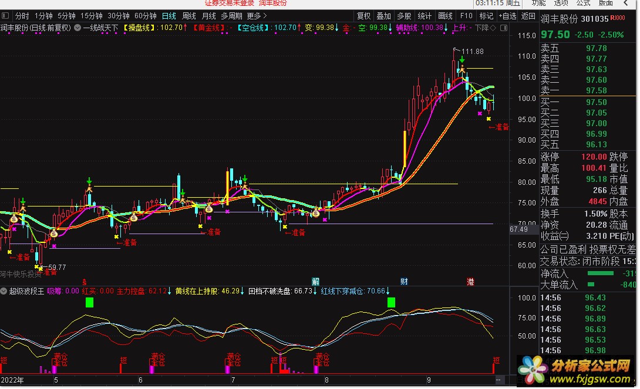Click the 润丰股份(日线.前复权) chart title
The width and height of the screenshot is (640, 389).
pyautogui.click(x=36, y=28)
